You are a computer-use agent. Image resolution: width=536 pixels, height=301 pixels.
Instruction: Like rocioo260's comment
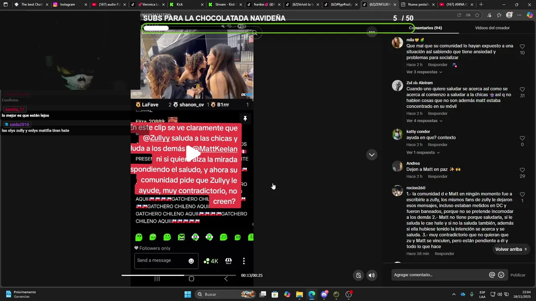[x=522, y=195]
